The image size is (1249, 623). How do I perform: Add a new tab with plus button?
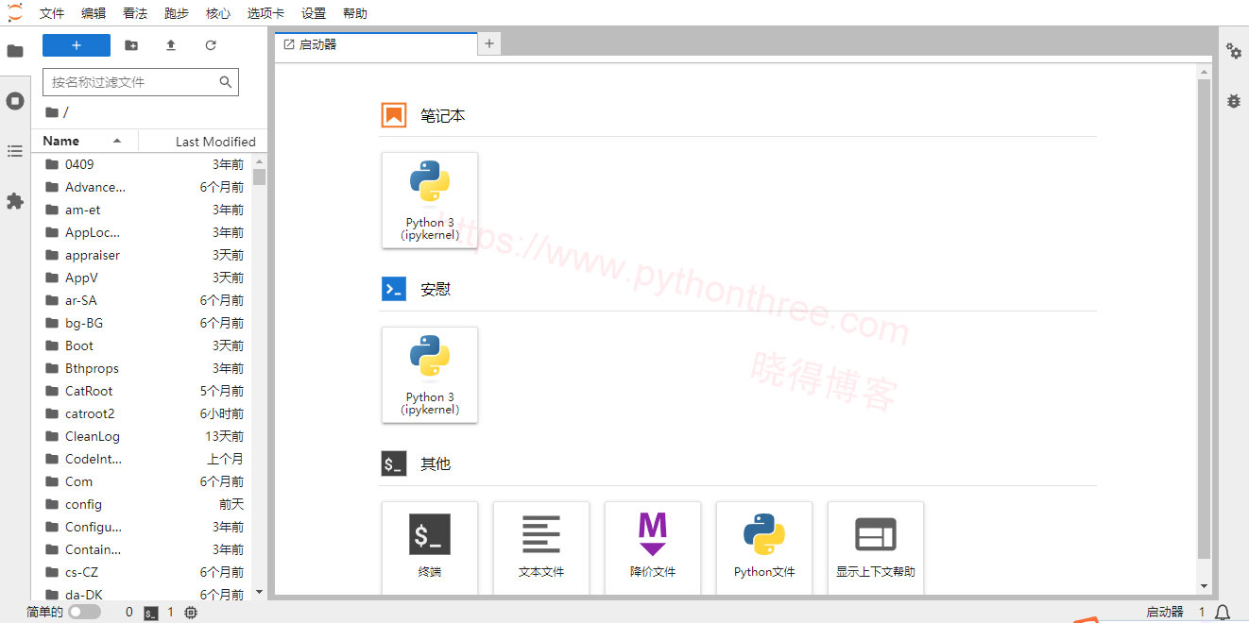point(489,43)
